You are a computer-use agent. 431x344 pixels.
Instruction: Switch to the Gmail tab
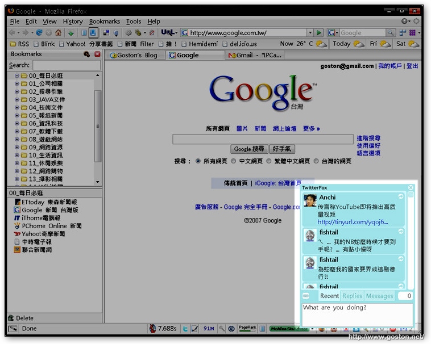point(255,55)
